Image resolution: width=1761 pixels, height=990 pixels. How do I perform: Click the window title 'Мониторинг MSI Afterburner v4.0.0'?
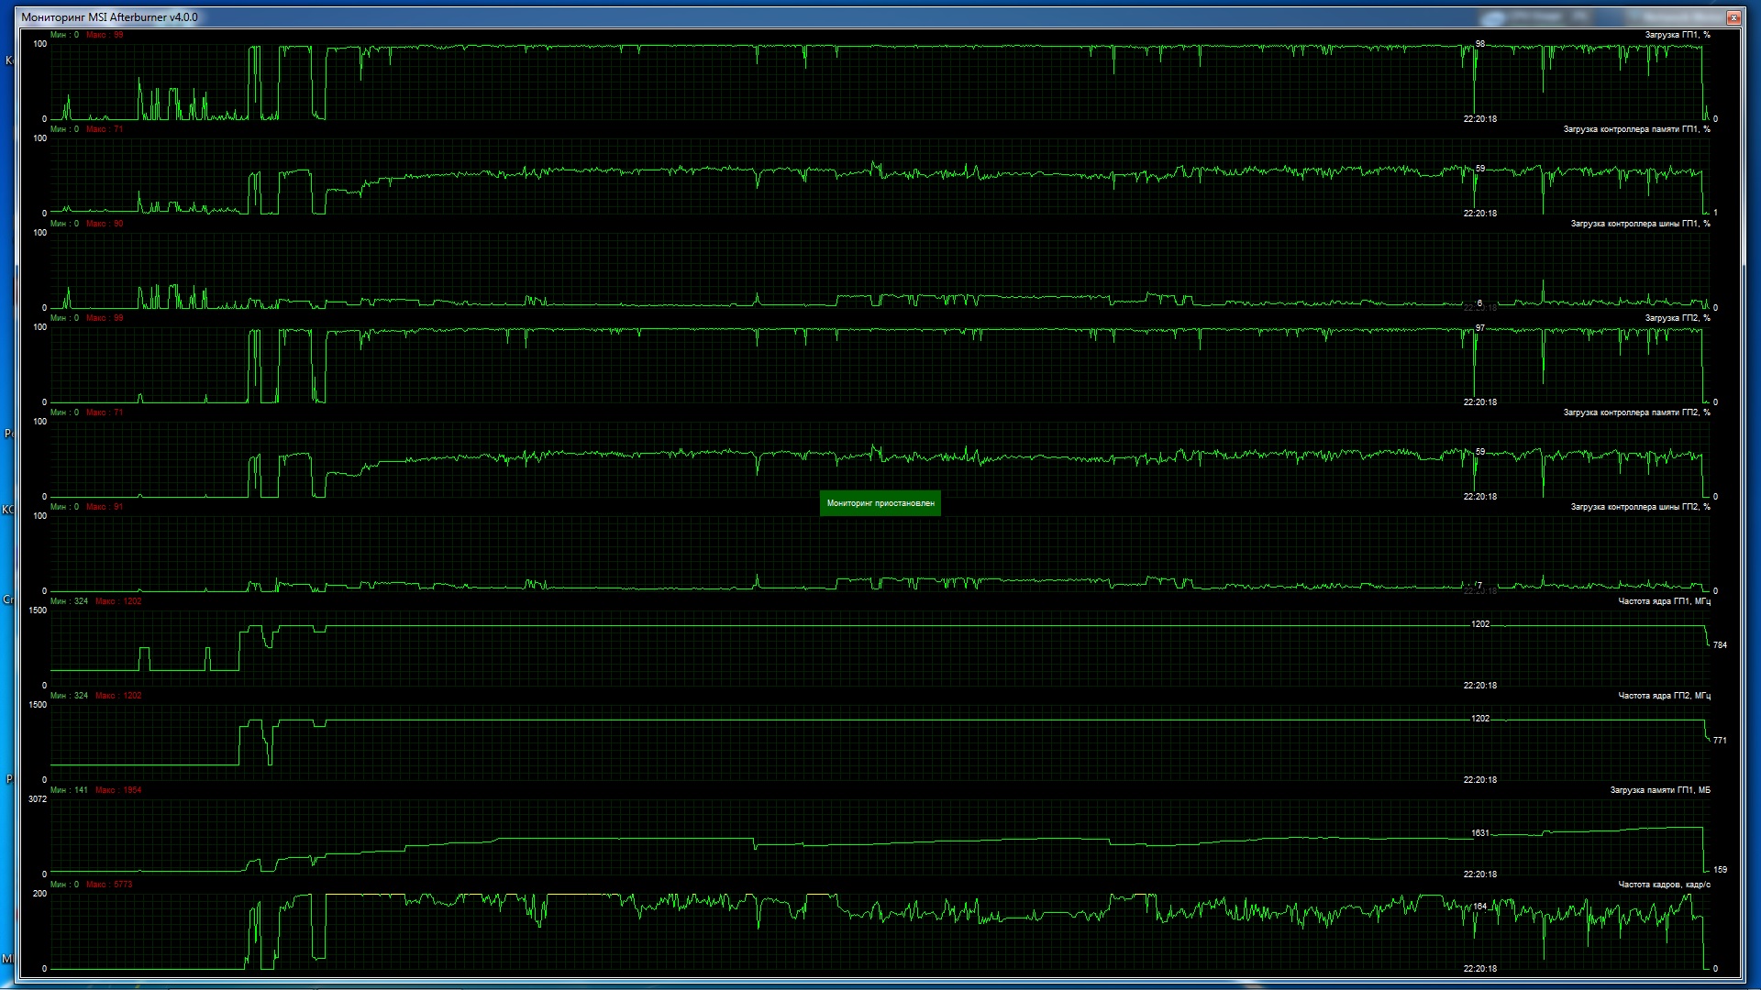[x=109, y=17]
